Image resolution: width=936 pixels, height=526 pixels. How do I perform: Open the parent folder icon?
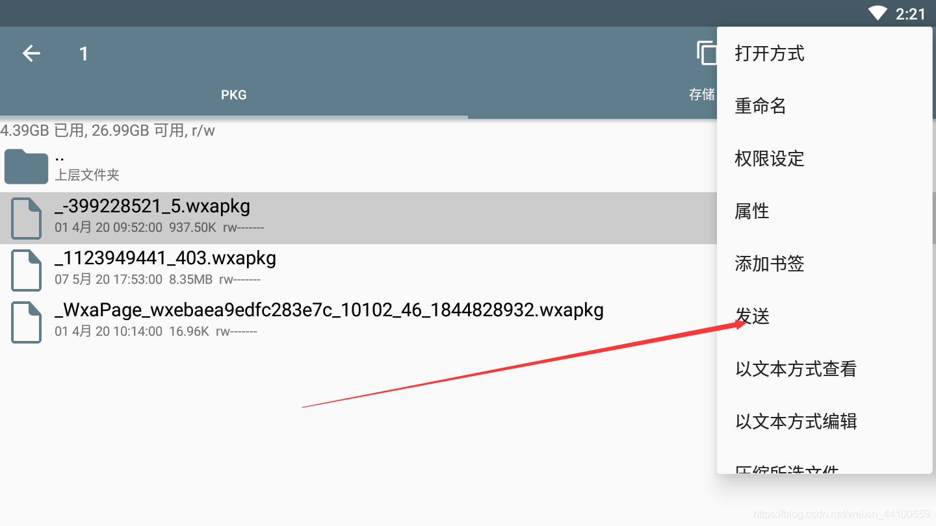[x=26, y=166]
